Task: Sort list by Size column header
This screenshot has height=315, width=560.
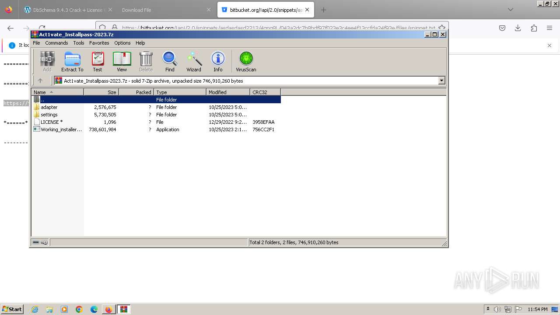Action: (101, 92)
